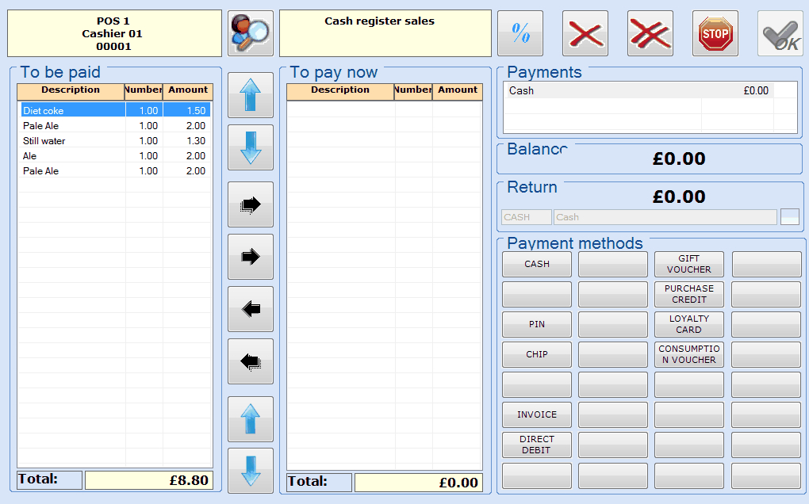Image resolution: width=809 pixels, height=504 pixels.
Task: Select DIRECT DEBIT payment button
Action: [x=537, y=445]
